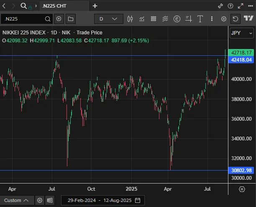The width and height of the screenshot is (256, 207).
Task: Open the vertical three-dot toolbar menu
Action: pyautogui.click(x=212, y=19)
